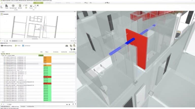
Task: Start the check with the Prüfen play icon
Action: [16, 46]
